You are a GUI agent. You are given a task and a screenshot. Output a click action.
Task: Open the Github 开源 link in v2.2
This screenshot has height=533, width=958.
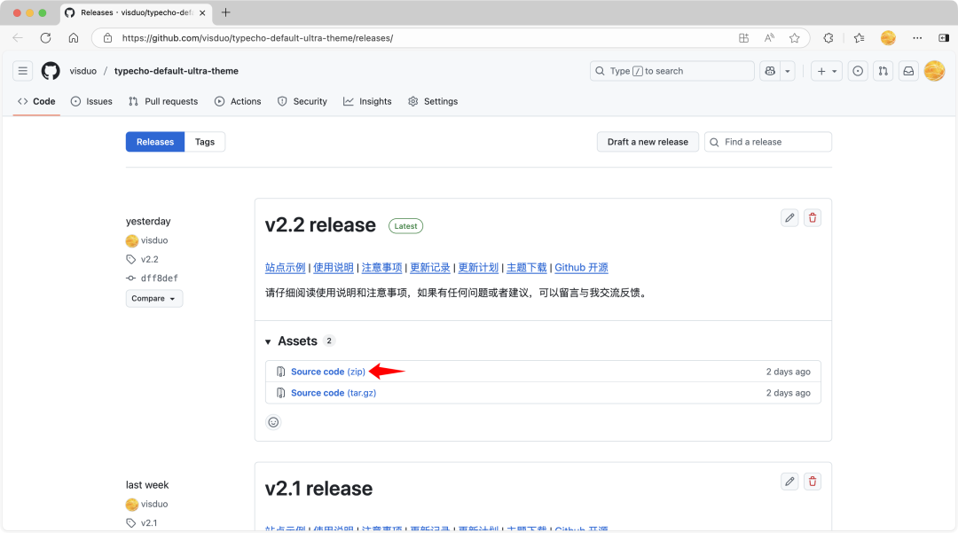(582, 268)
